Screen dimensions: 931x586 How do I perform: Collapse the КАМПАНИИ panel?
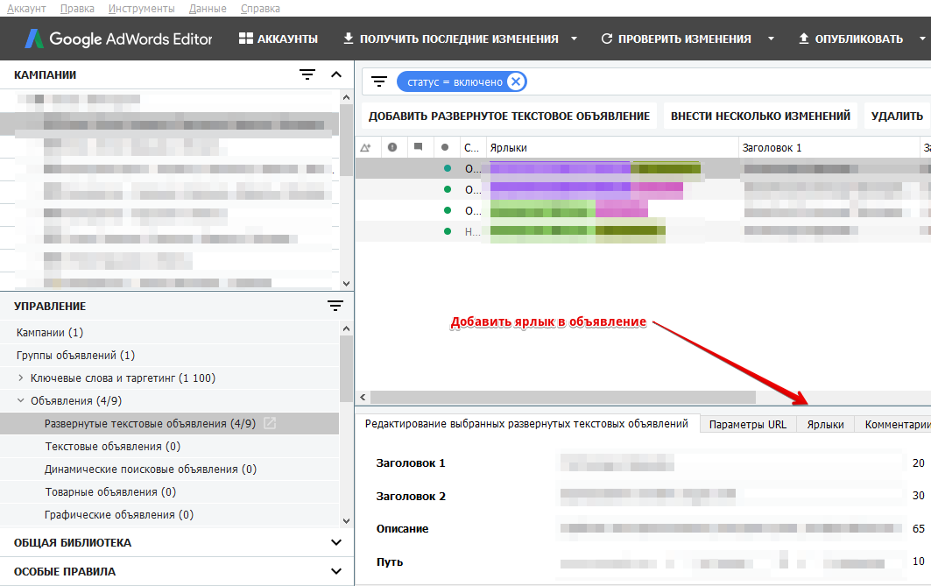click(x=336, y=74)
